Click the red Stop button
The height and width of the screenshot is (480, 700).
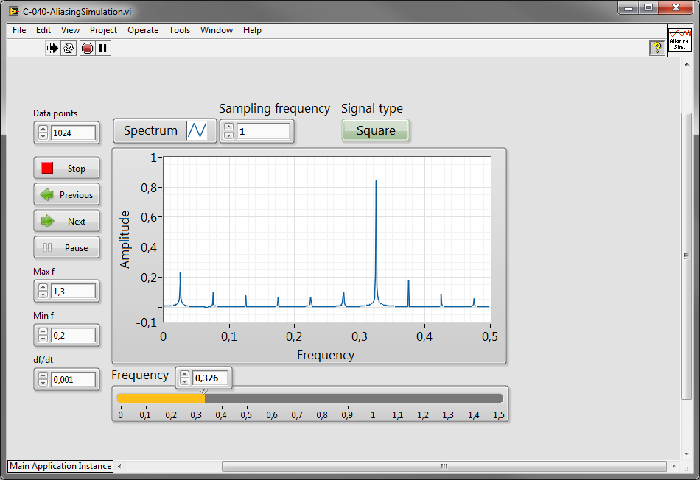point(66,168)
